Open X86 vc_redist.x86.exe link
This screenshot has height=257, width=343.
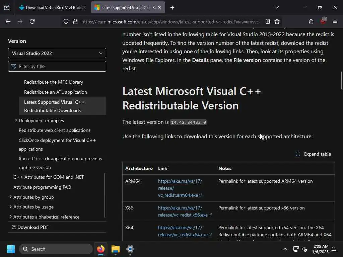pos(185,211)
